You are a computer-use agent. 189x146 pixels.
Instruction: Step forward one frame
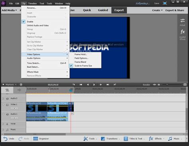point(100,85)
